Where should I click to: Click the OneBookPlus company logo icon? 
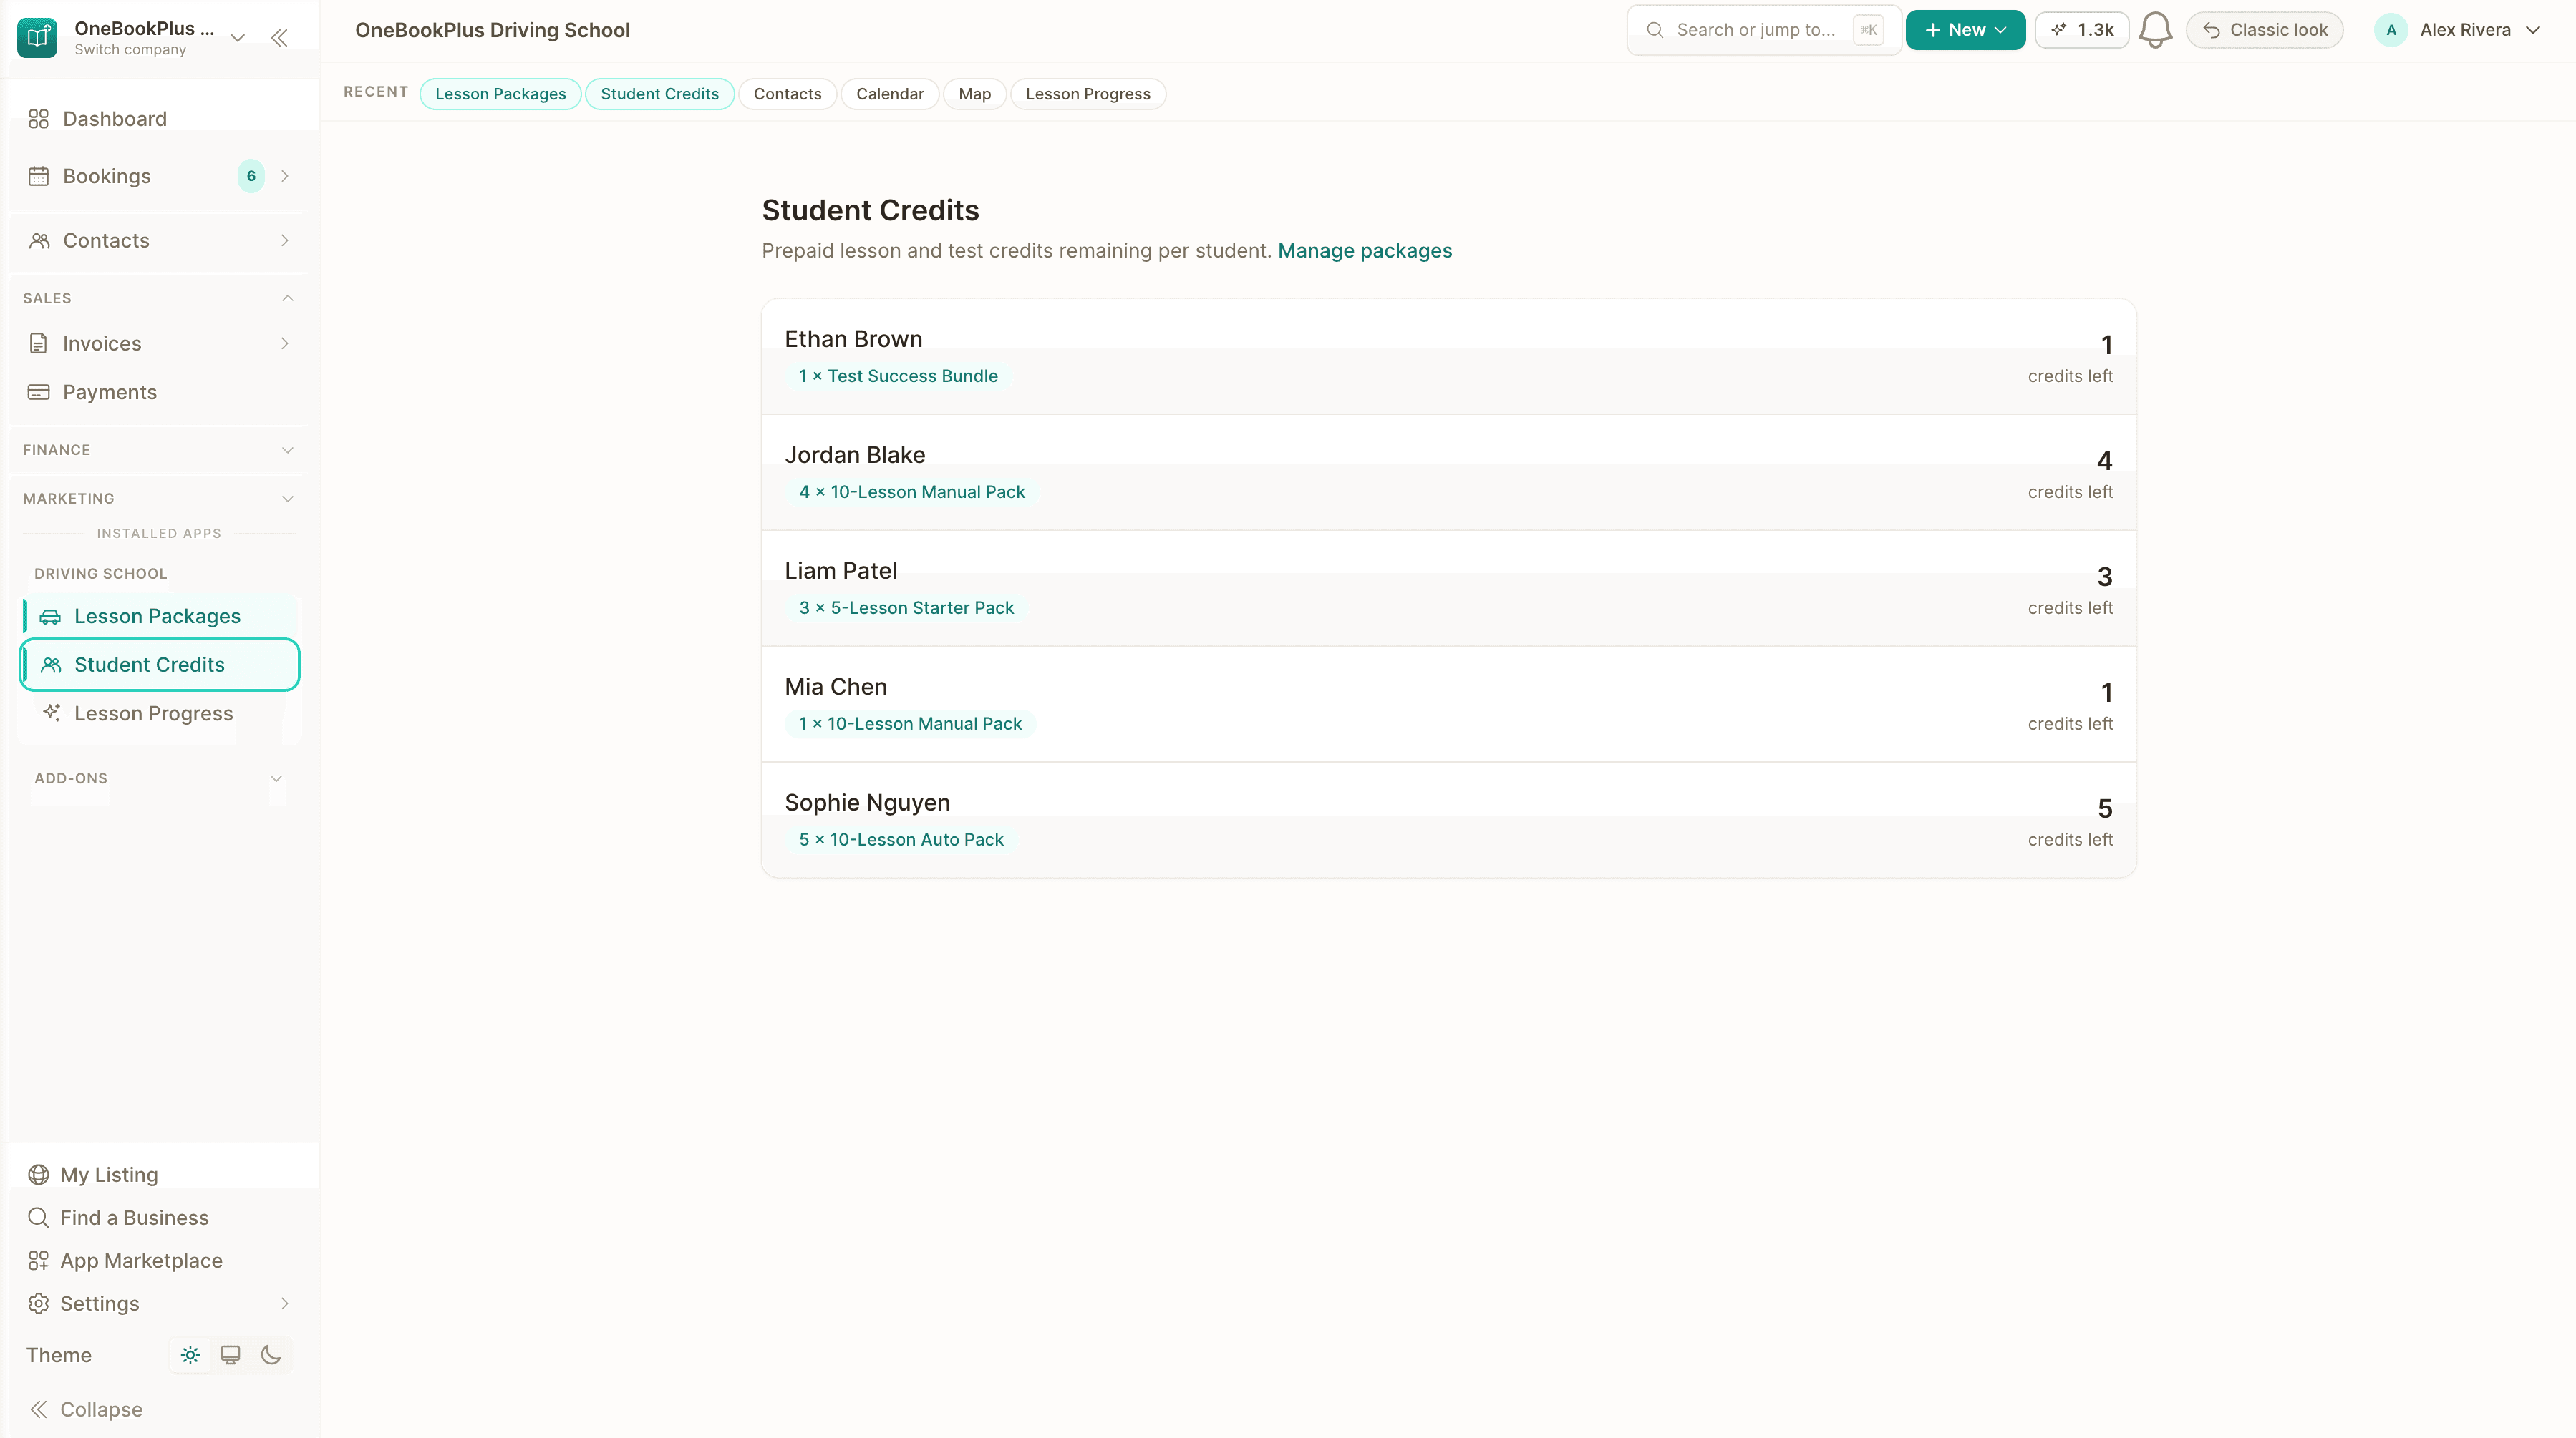pyautogui.click(x=37, y=38)
